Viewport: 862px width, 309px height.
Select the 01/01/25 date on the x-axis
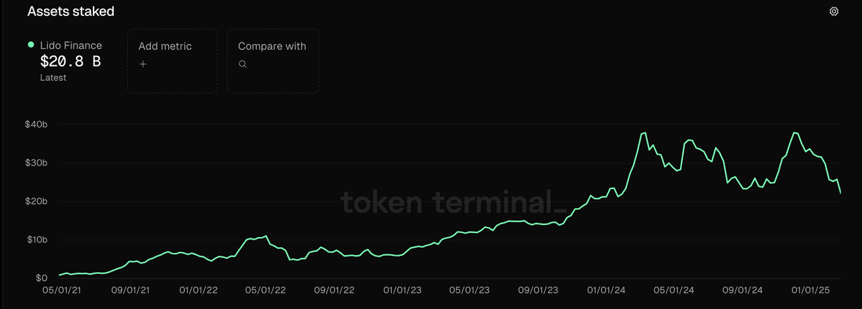click(x=810, y=291)
